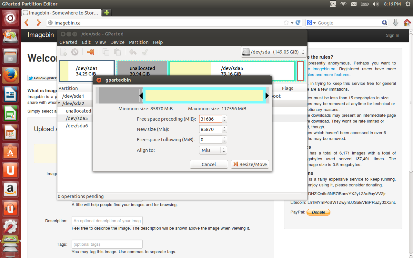
Task: Open Ubuntu Software Center from the launcher
Action: (10, 152)
